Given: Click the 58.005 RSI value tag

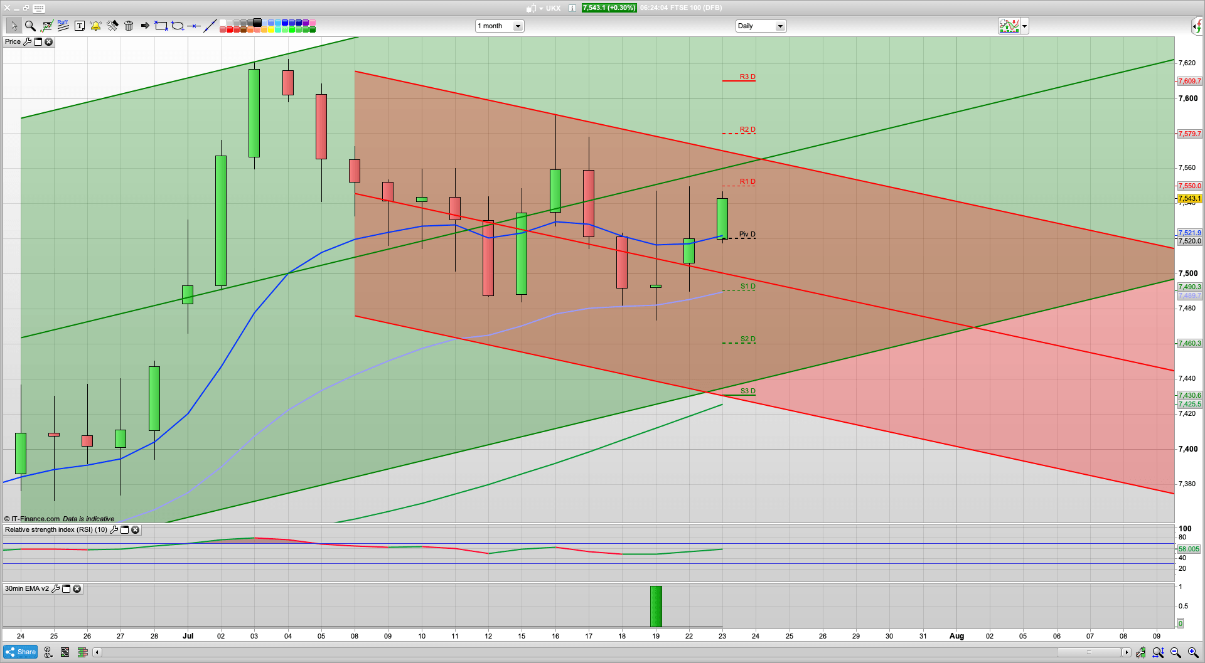Looking at the screenshot, I should click(x=1189, y=549).
